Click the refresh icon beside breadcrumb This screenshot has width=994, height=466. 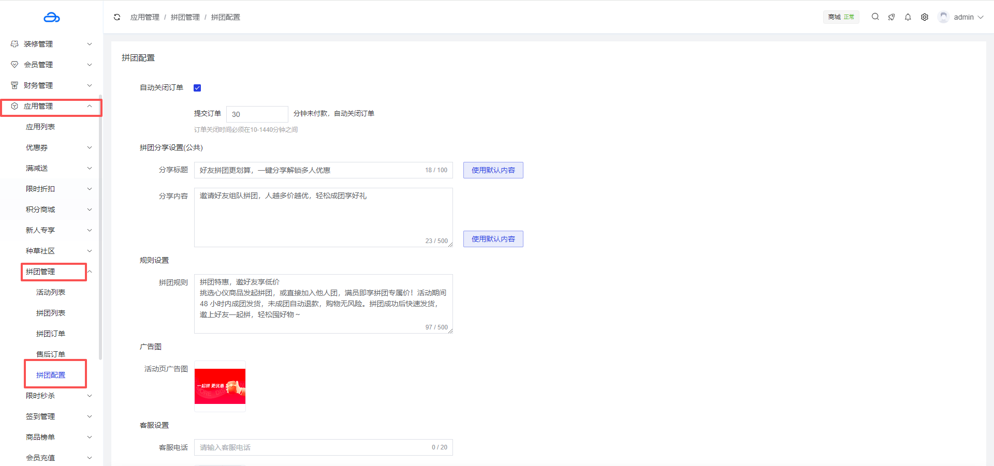click(117, 17)
